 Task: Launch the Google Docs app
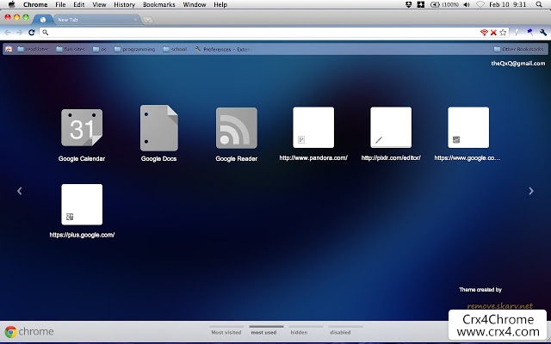158,128
